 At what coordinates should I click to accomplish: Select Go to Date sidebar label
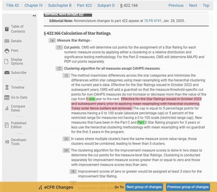(19, 98)
